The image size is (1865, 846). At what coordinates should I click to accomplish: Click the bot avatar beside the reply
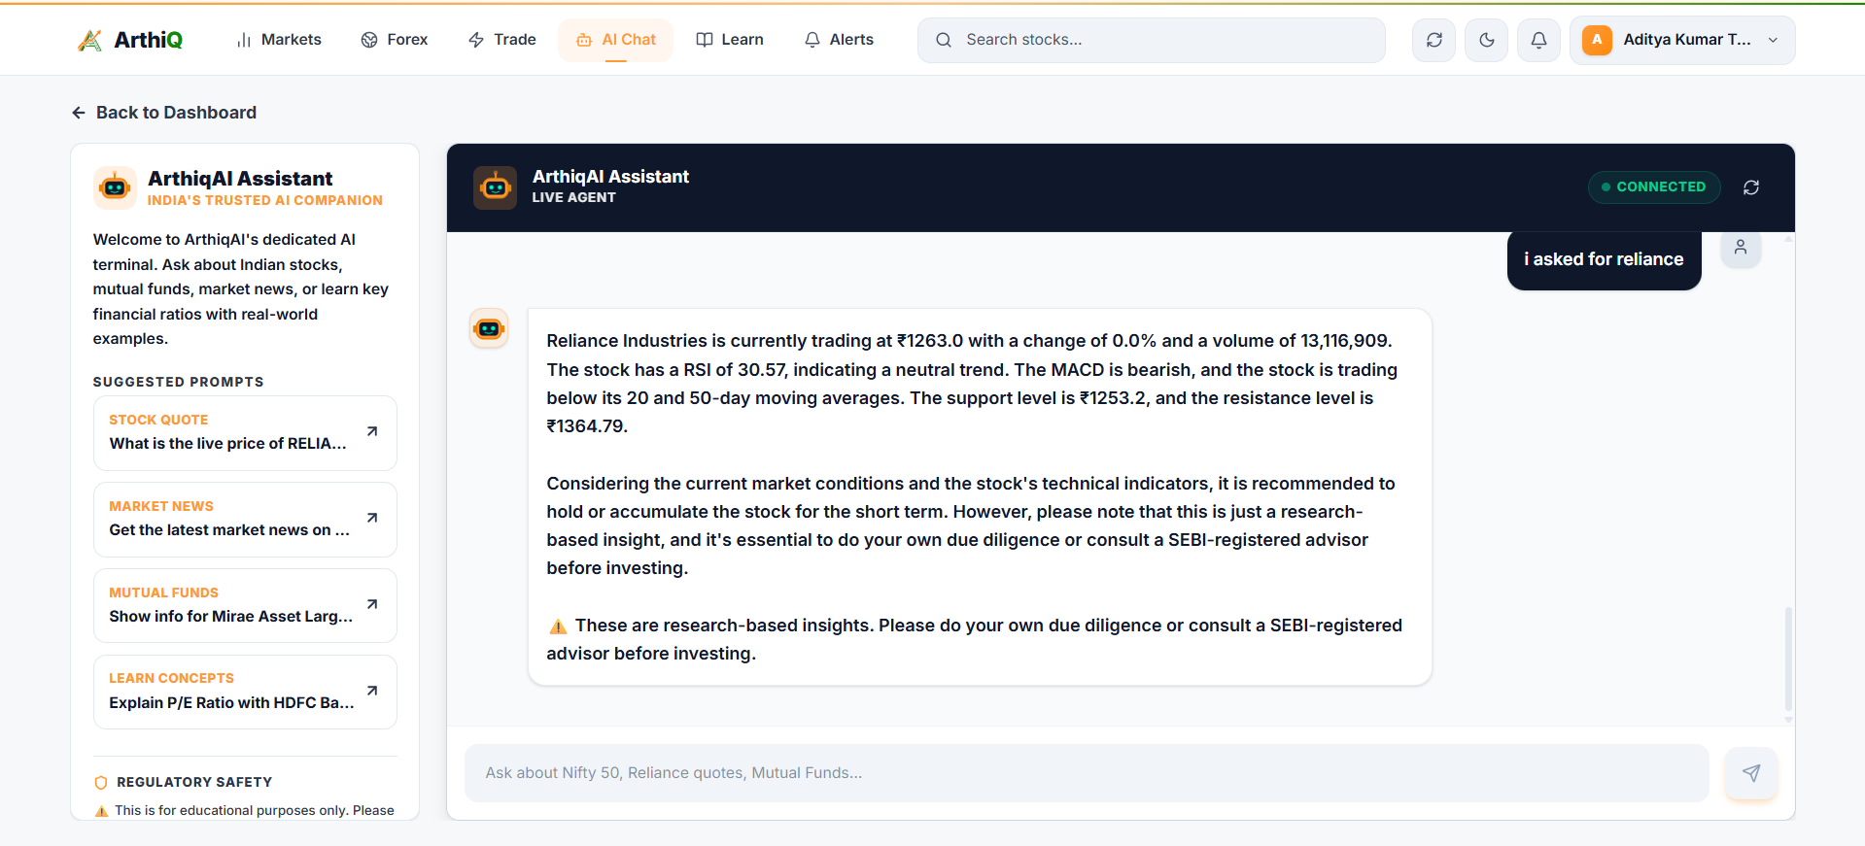[x=489, y=328]
